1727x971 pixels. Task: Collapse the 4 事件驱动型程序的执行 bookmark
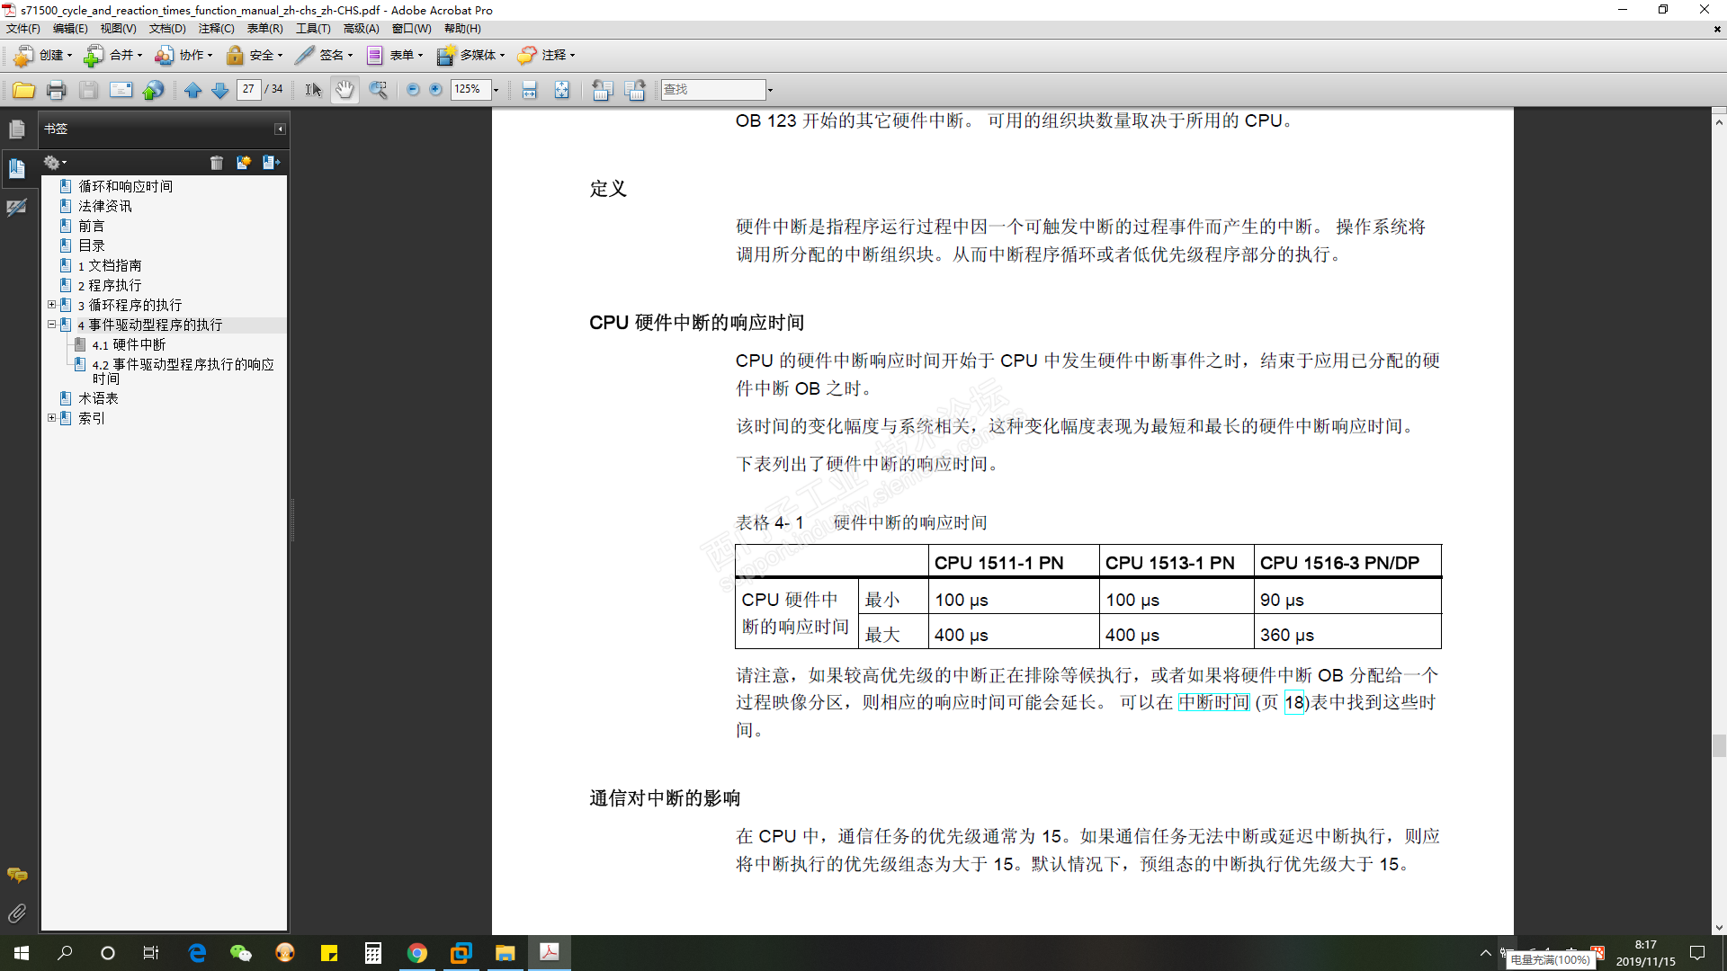point(51,325)
